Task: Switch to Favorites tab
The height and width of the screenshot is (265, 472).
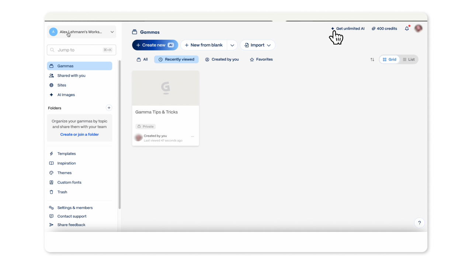Action: coord(261,59)
